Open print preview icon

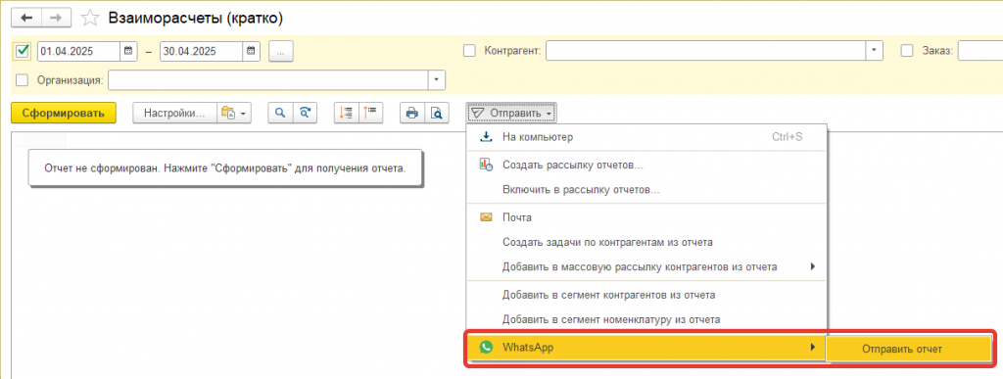(436, 114)
